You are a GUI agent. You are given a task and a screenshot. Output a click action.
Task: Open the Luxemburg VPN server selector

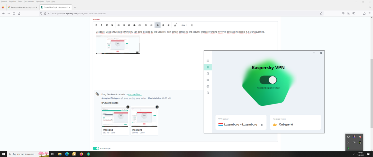pos(241,123)
